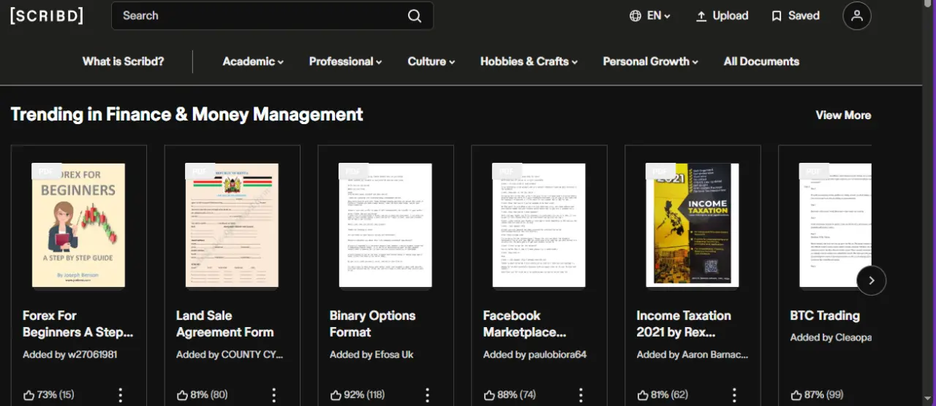Click the "87% (99)" rating text
The height and width of the screenshot is (406, 936).
click(x=823, y=395)
